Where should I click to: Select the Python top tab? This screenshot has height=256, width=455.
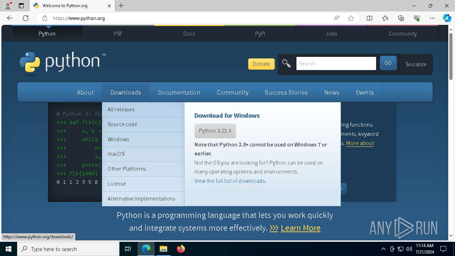[x=47, y=33]
